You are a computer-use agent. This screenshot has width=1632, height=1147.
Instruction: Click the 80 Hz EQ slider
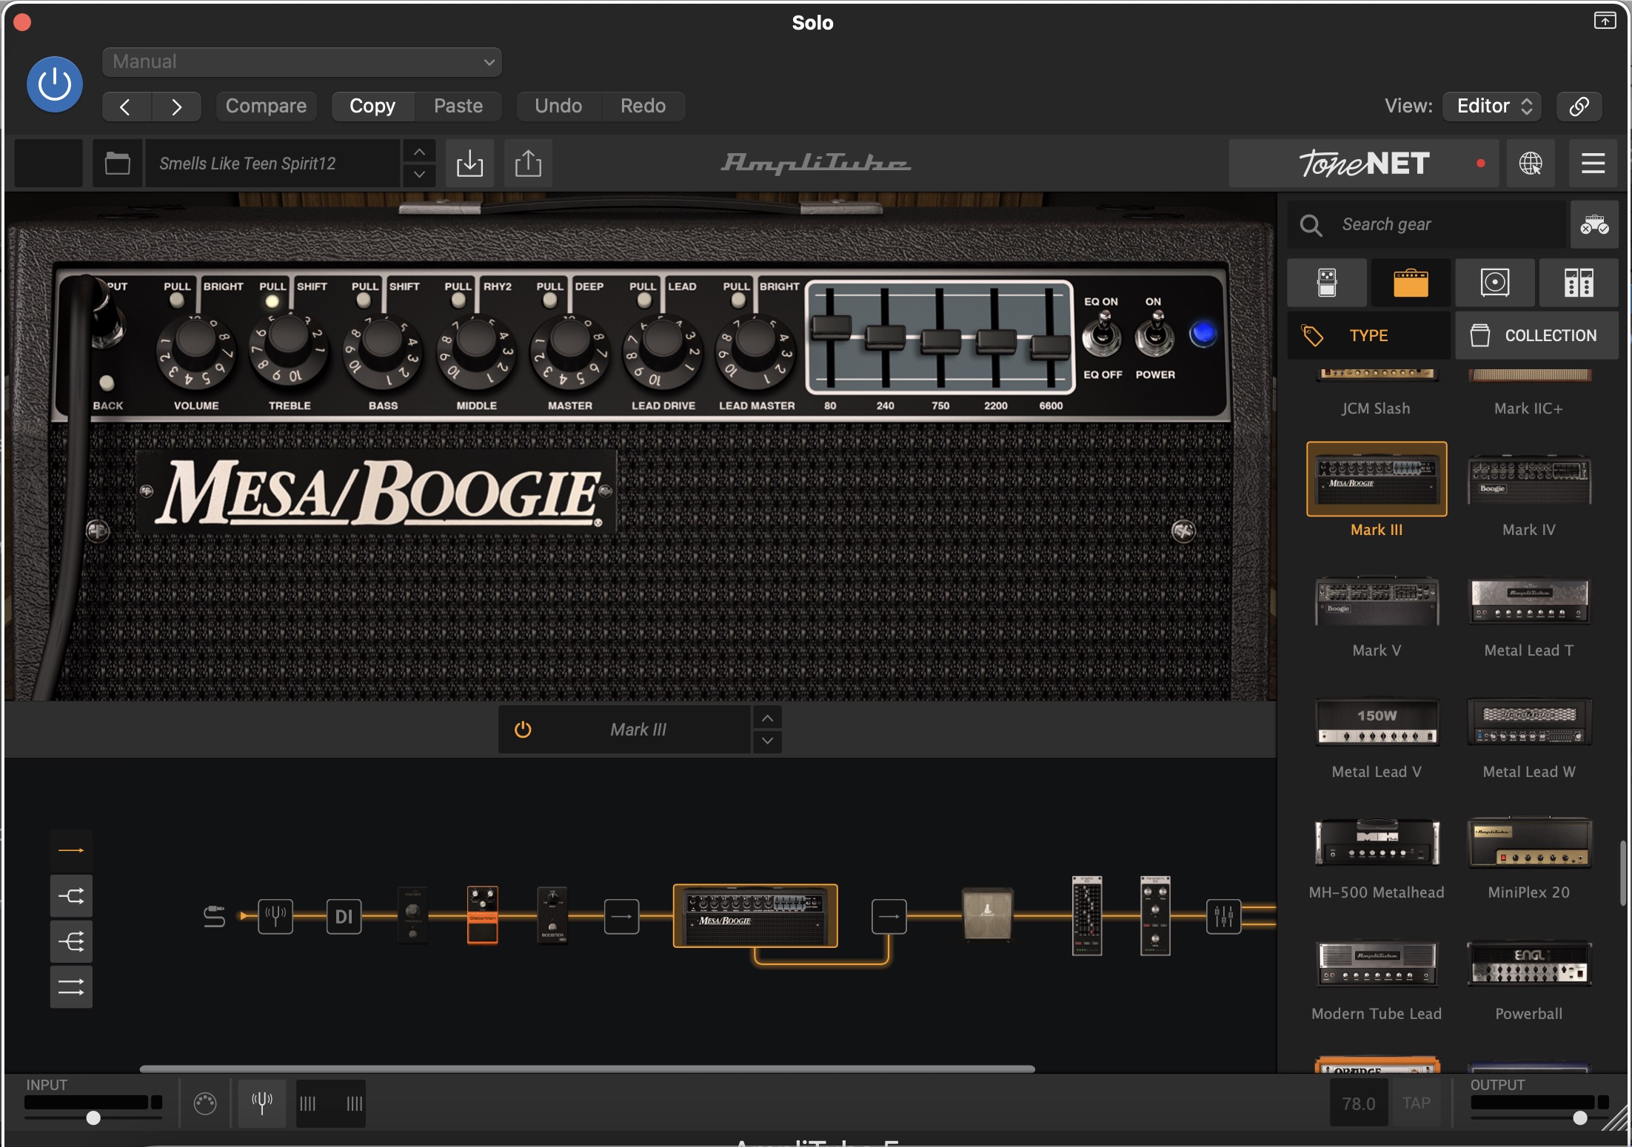(831, 326)
